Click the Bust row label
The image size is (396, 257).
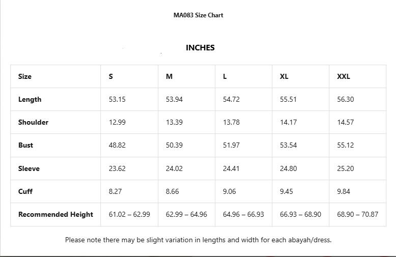(26, 145)
